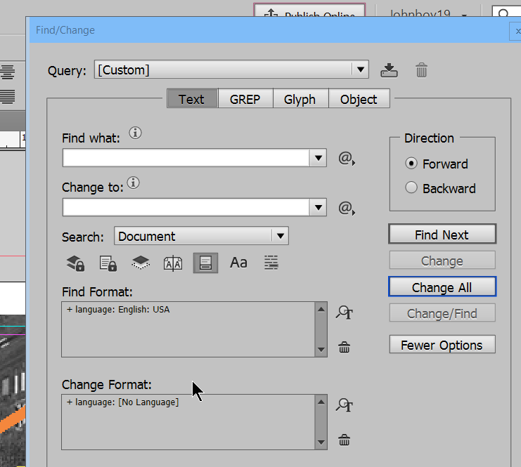Toggle Include Master Pages option icon
521x467 pixels.
(173, 263)
